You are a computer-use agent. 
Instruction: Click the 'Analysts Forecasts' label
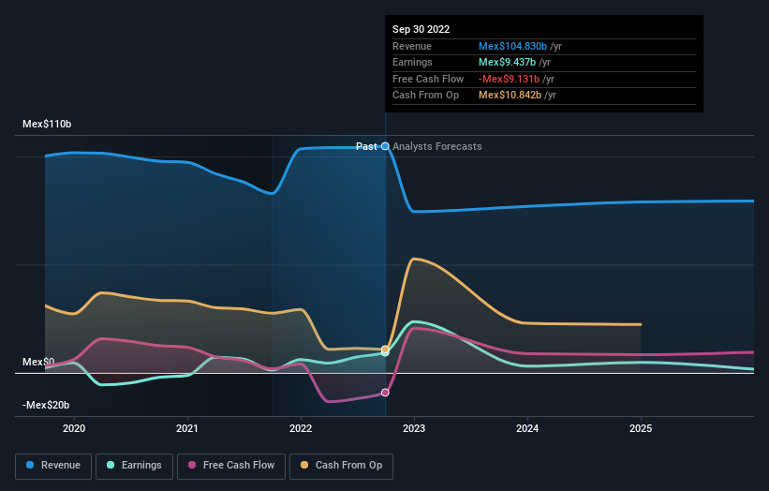tap(437, 147)
